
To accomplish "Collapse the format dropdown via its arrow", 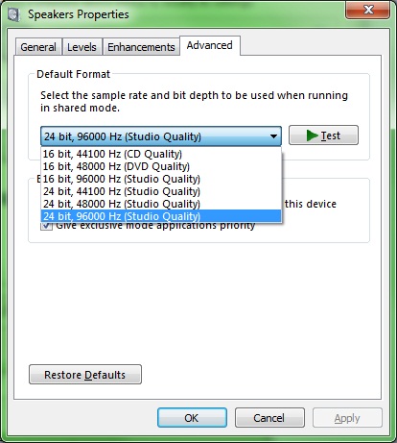I will 273,136.
